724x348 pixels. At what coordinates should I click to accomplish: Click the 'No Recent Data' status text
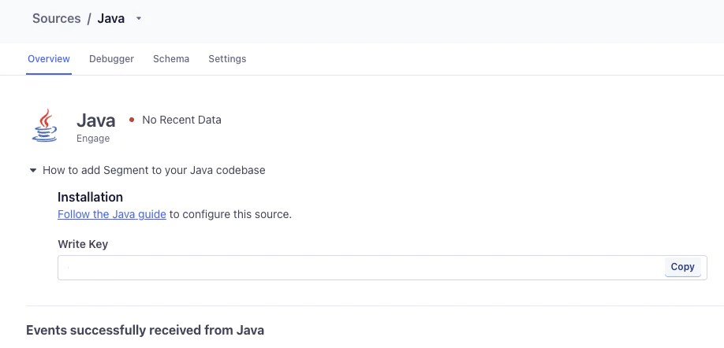click(181, 120)
